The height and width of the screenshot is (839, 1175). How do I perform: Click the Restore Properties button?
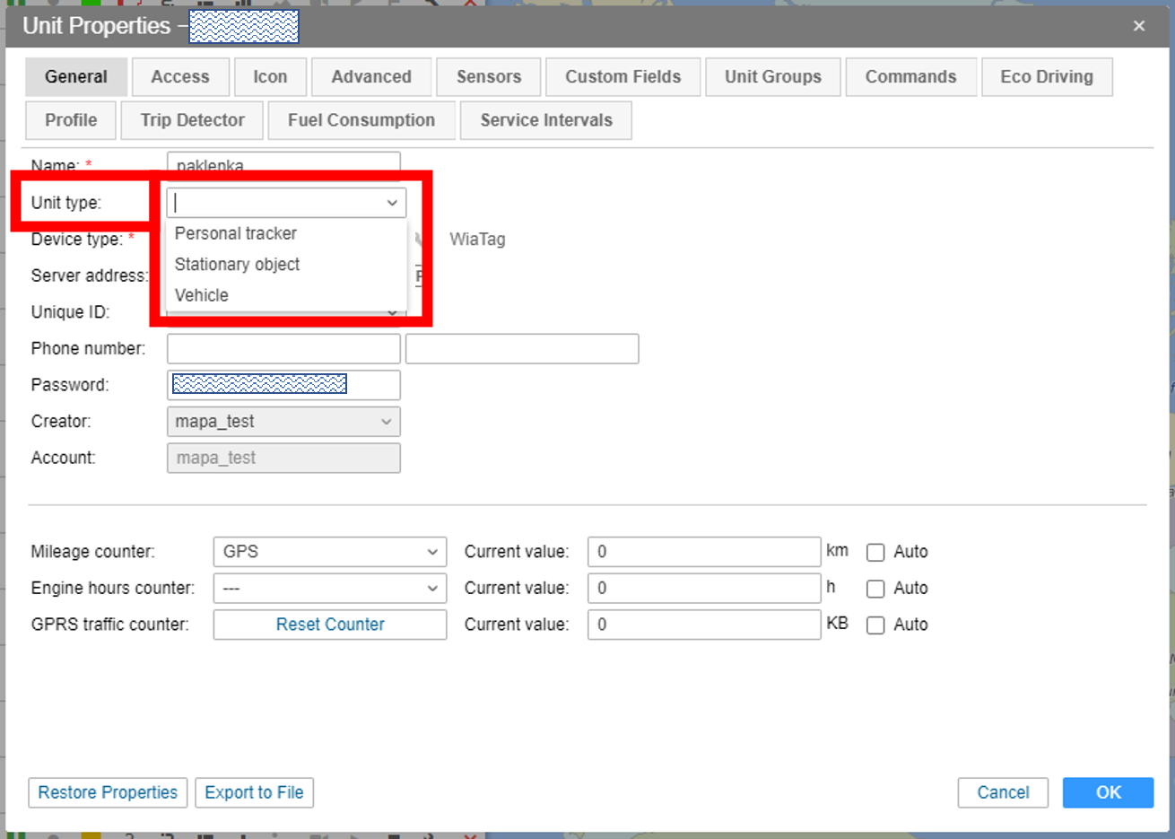point(108,792)
